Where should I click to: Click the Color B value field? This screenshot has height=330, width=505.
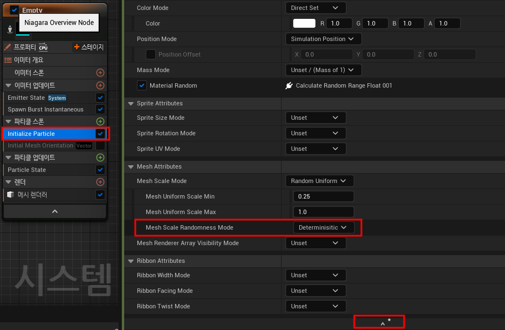point(411,23)
